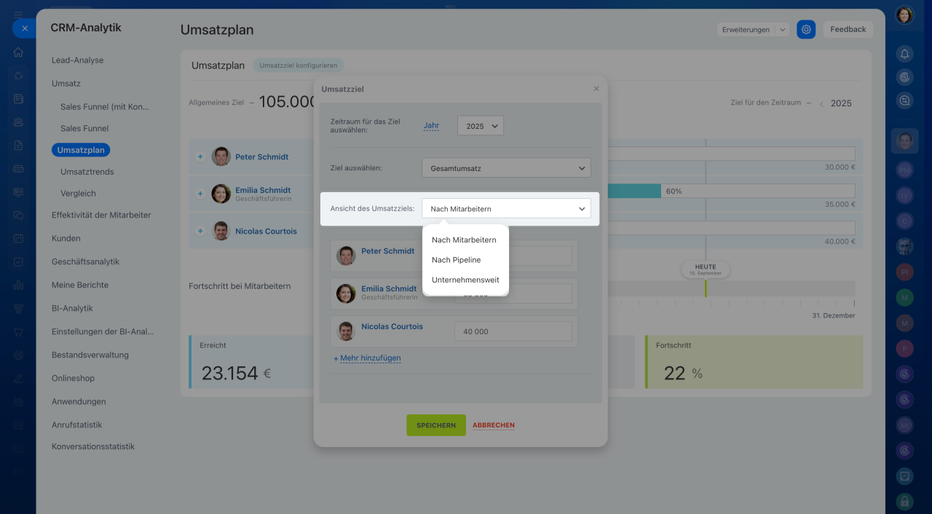Go to previous period arrow next to 2025
The width and height of the screenshot is (932, 514).
(x=821, y=104)
